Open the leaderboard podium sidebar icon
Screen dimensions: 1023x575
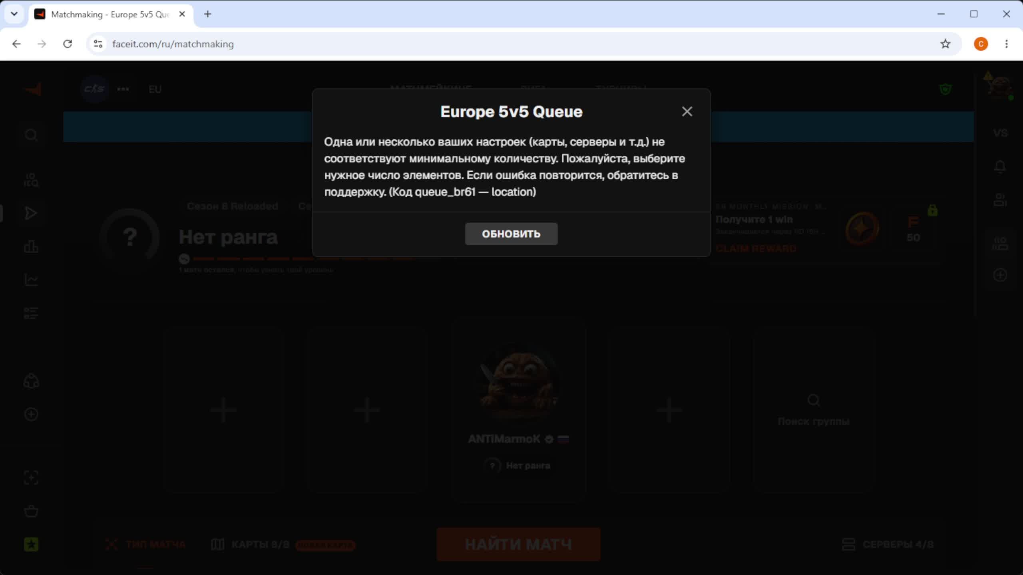(x=31, y=246)
